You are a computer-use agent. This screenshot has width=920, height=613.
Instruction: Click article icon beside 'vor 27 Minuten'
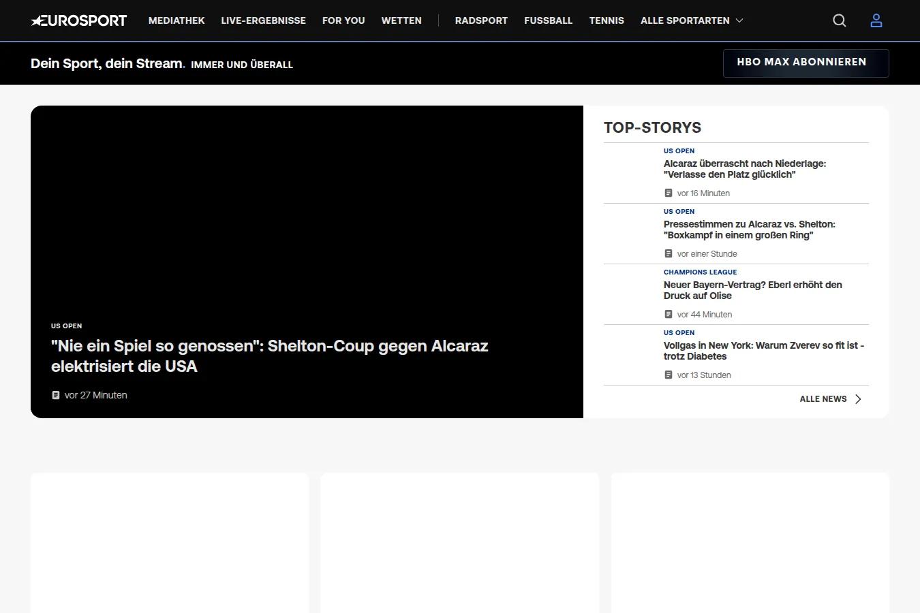pyautogui.click(x=56, y=395)
